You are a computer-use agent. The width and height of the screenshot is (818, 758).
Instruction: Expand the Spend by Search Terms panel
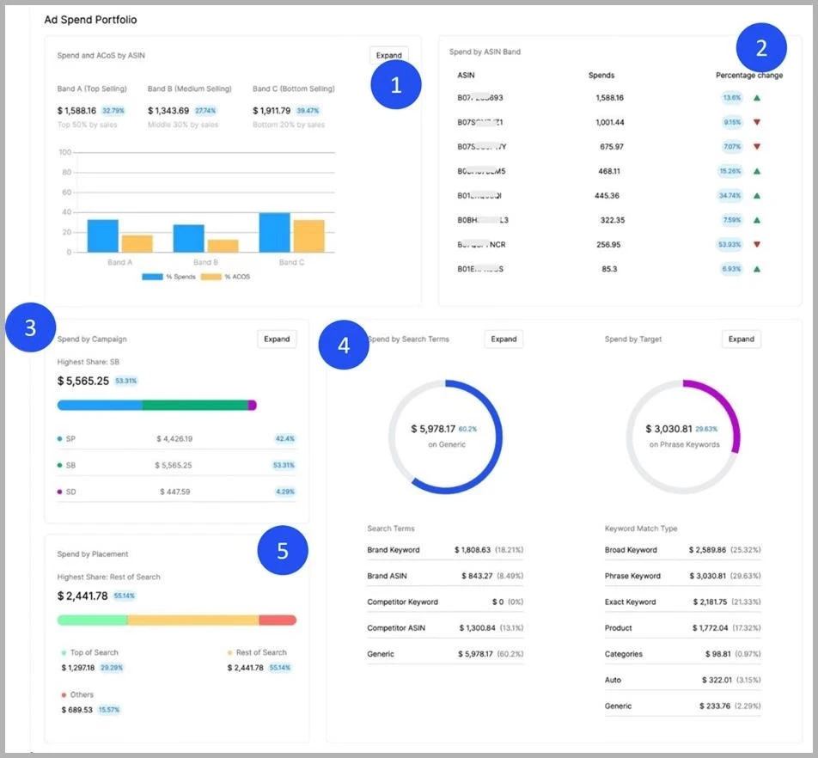503,339
